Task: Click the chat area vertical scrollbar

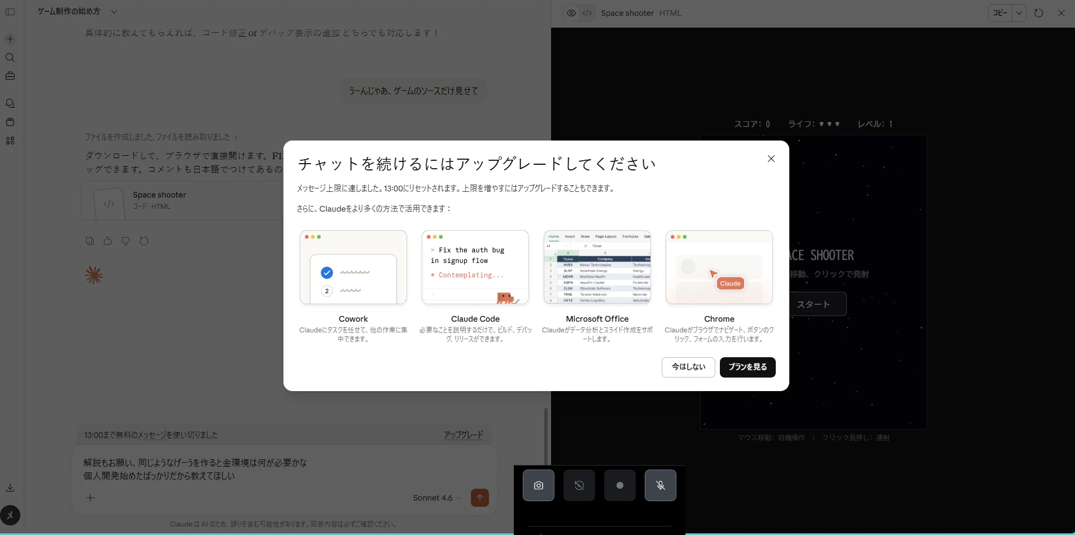Action: point(545,436)
